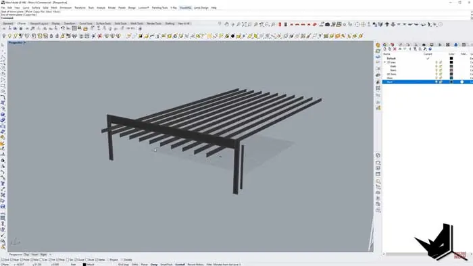Viewport: 473px width, 266px height.
Task: Click the Layers panel horizontal scrollbar
Action: point(407,255)
